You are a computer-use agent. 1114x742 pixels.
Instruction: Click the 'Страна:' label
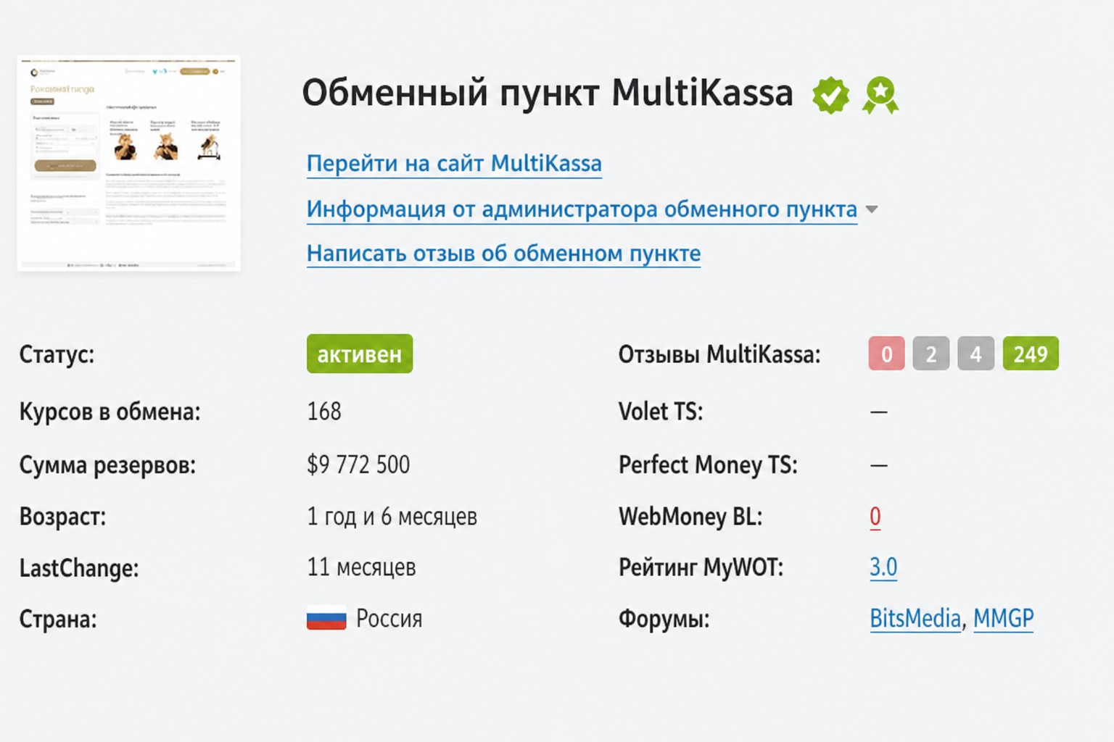[58, 620]
